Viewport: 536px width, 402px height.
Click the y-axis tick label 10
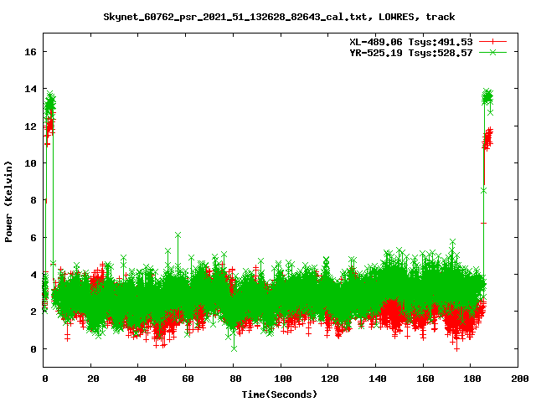[x=30, y=163]
